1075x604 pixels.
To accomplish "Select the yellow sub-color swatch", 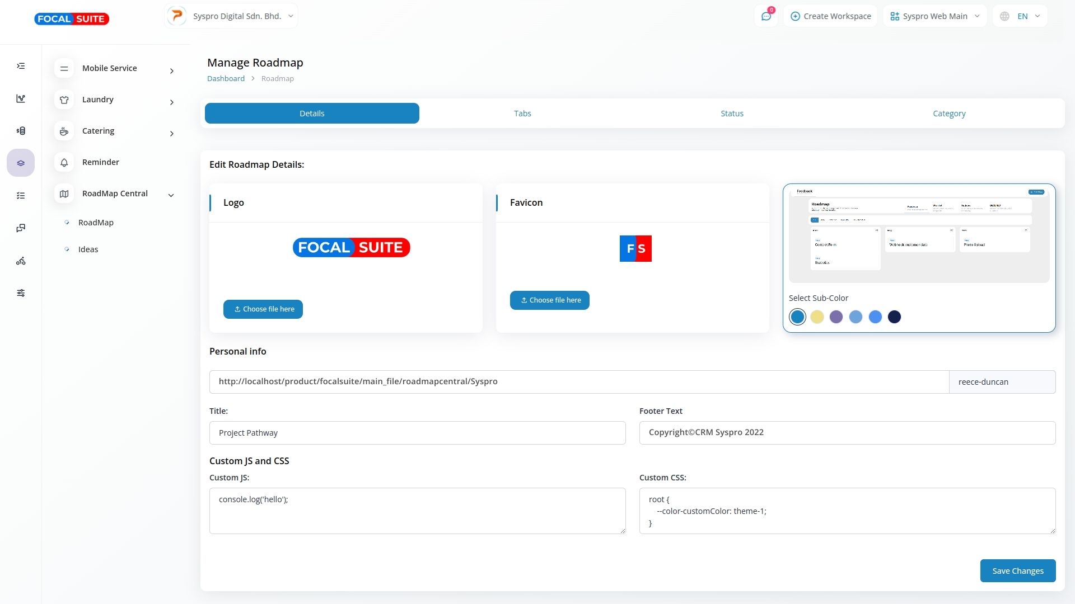I will (x=817, y=317).
